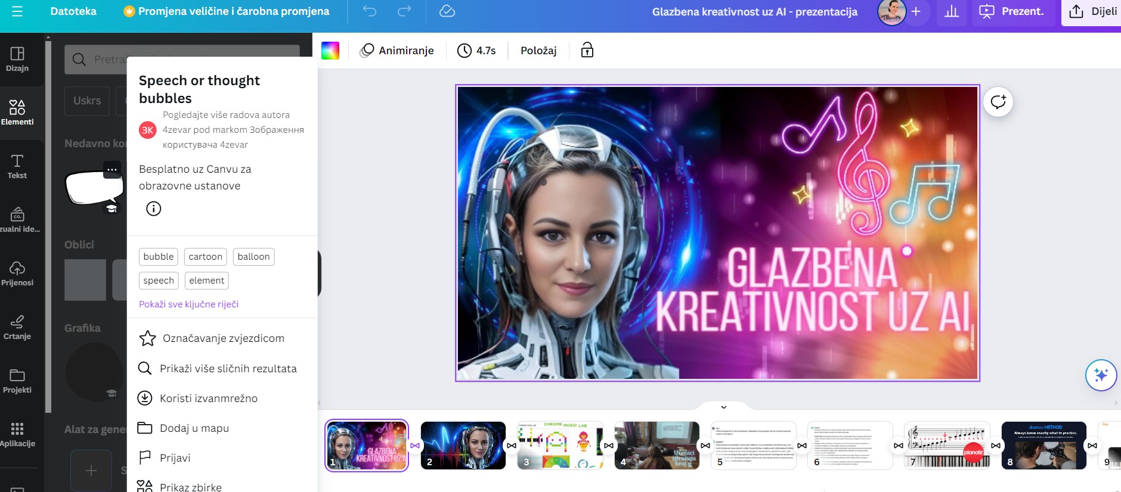Open the magic assistant sparkle button
The width and height of the screenshot is (1121, 492).
pos(1101,375)
